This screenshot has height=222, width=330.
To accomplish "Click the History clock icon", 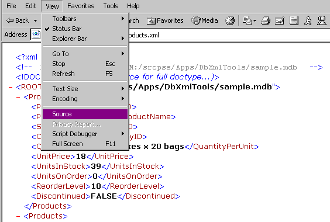I will click(230, 20).
